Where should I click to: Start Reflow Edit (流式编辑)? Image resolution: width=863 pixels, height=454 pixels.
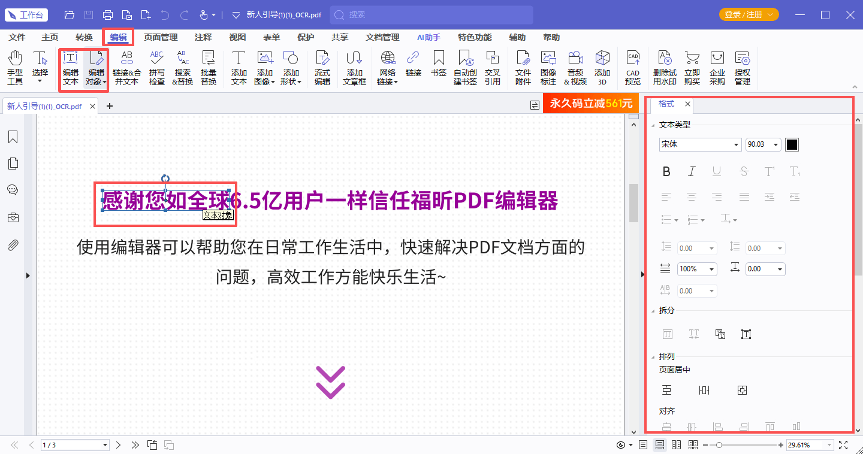322,67
